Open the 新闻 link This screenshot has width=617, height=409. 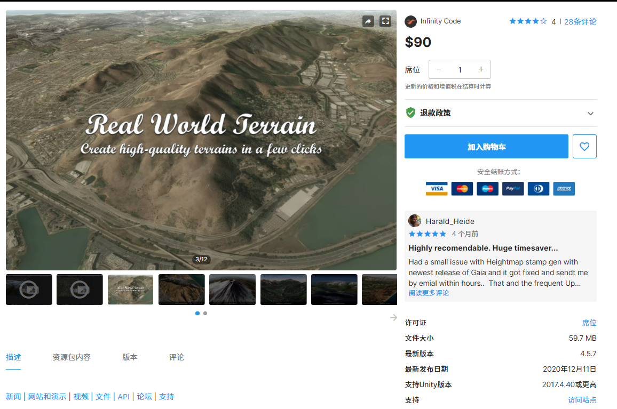(x=13, y=396)
